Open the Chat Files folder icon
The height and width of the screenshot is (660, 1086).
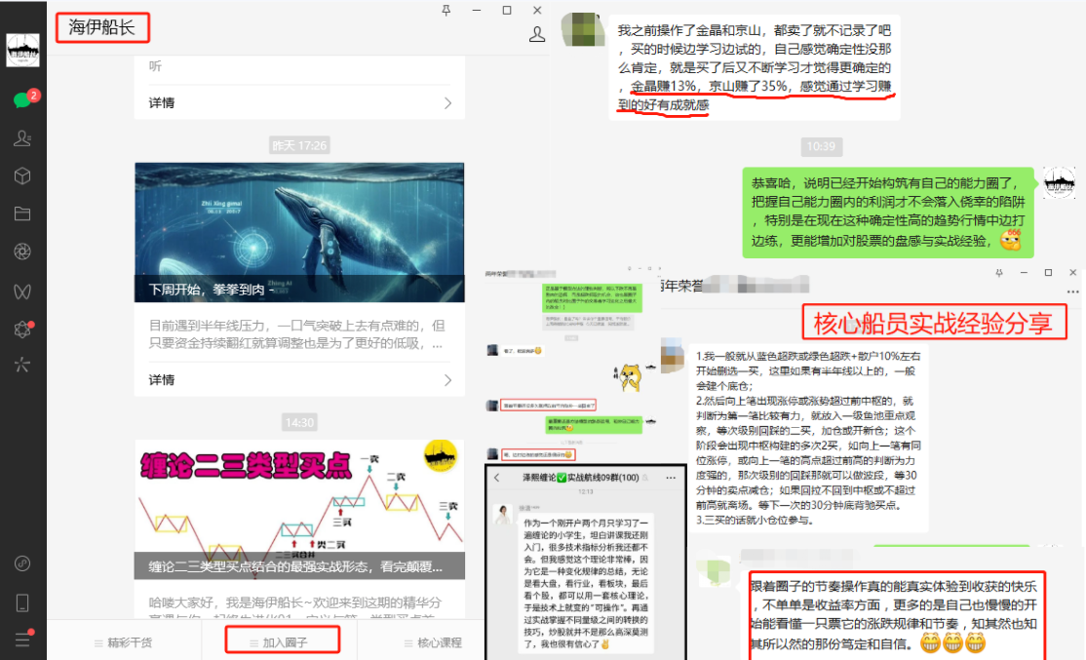pos(22,214)
